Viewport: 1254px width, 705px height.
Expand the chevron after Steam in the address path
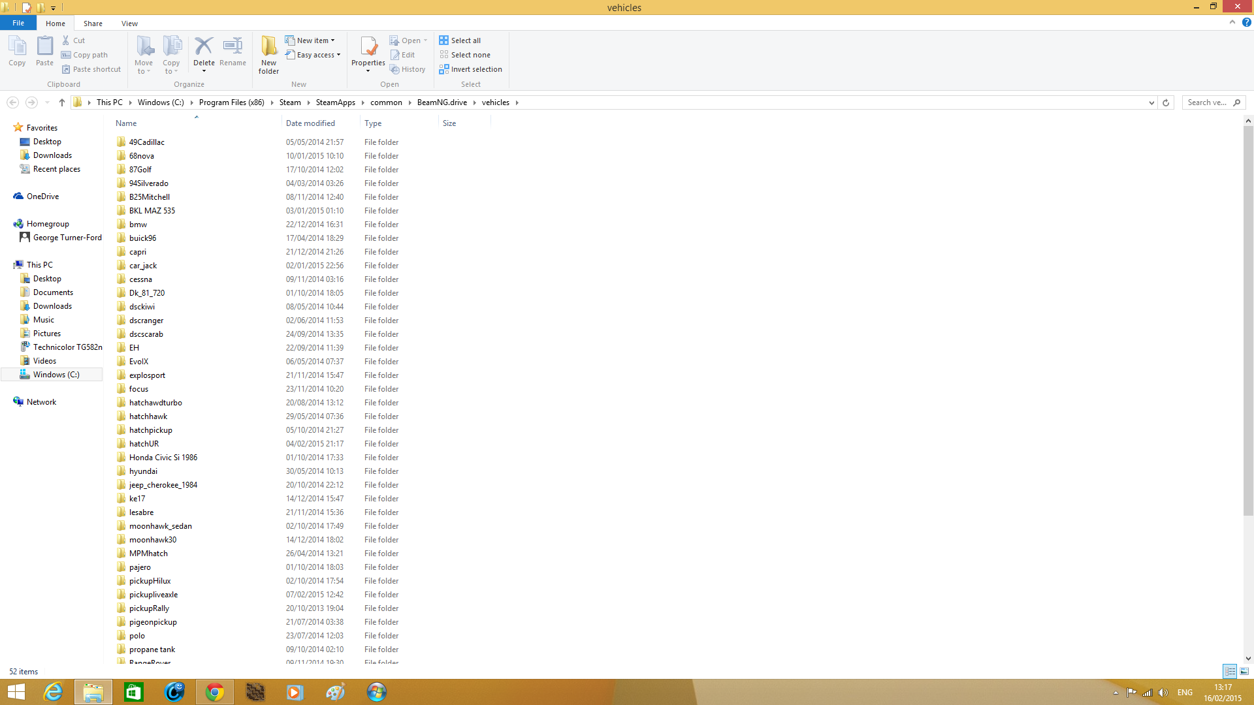(x=308, y=102)
